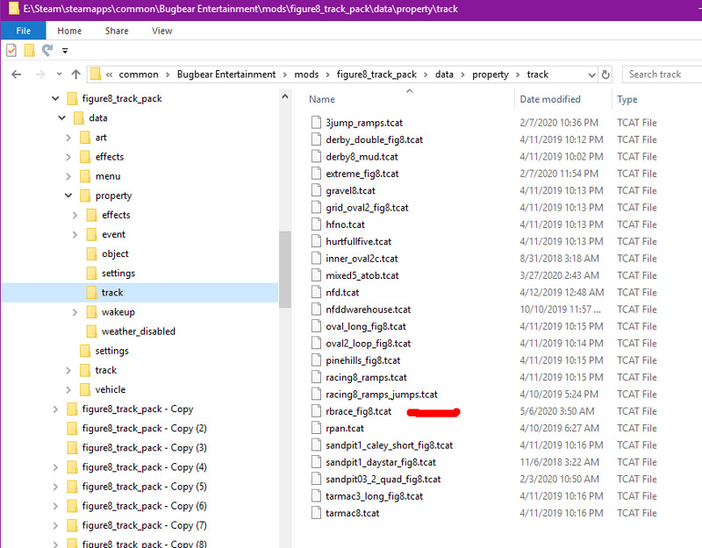
Task: Select the extreme_fig8.tcat file icon
Action: click(316, 174)
